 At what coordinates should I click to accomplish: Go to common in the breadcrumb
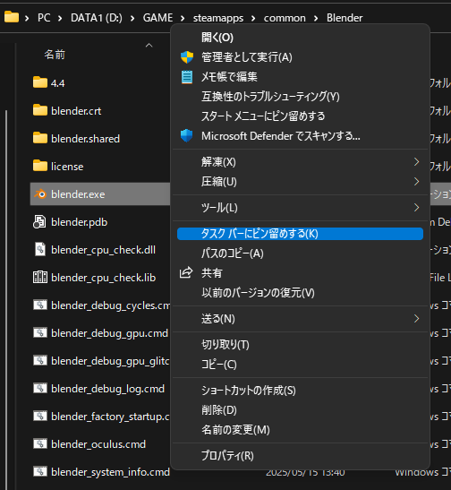(x=285, y=18)
